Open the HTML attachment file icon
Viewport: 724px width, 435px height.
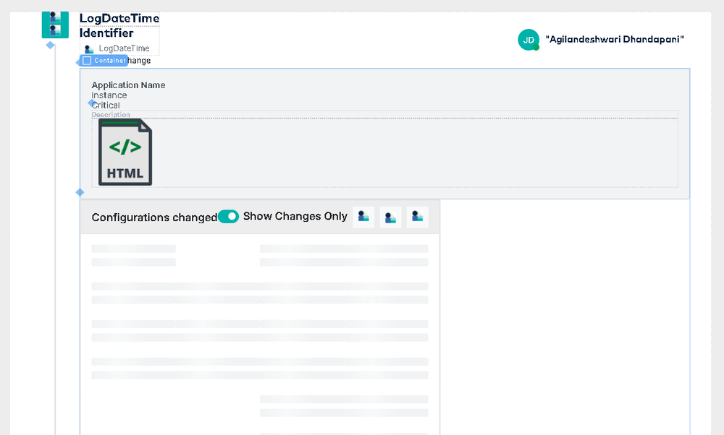coord(125,152)
